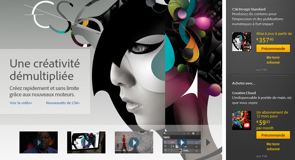Click the €59.03 subscription price
Image resolution: width=295 pixels, height=160 pixels.
pos(263,123)
